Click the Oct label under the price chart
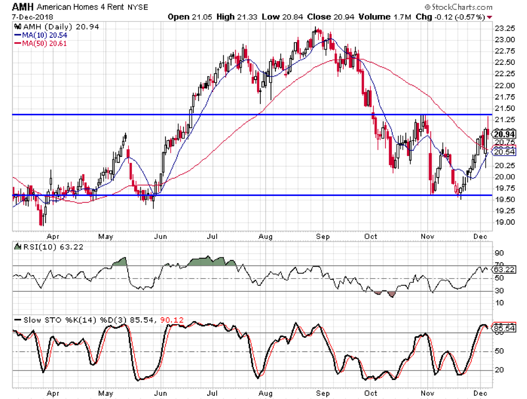This screenshot has width=527, height=399. [371, 237]
